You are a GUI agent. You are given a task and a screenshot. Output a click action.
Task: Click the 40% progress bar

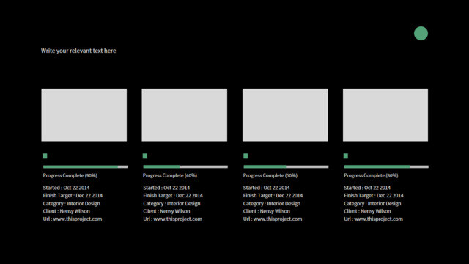(x=185, y=166)
